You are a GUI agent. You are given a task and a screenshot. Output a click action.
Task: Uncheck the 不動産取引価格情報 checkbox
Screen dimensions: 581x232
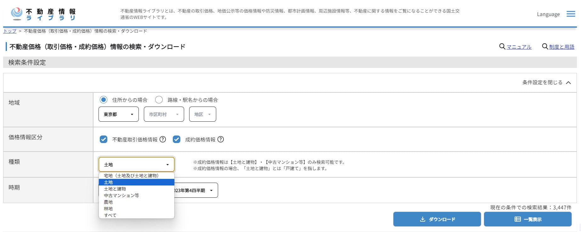[x=104, y=139]
